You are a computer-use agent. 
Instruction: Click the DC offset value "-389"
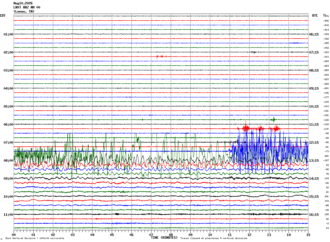click(326, 34)
